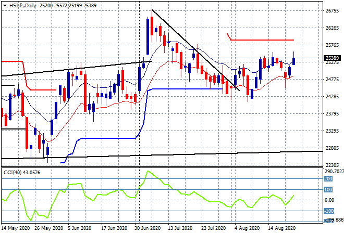
Task: Select the CCI -100 level label
Action: [x=329, y=211]
